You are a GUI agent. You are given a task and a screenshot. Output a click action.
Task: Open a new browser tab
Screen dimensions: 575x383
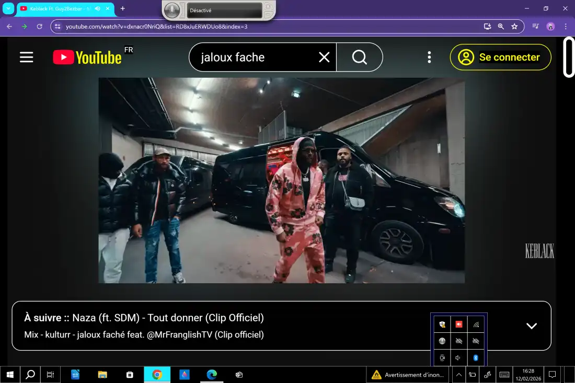click(123, 8)
